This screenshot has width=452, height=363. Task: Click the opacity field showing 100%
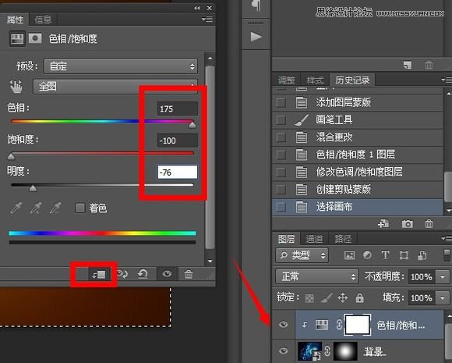pos(421,276)
